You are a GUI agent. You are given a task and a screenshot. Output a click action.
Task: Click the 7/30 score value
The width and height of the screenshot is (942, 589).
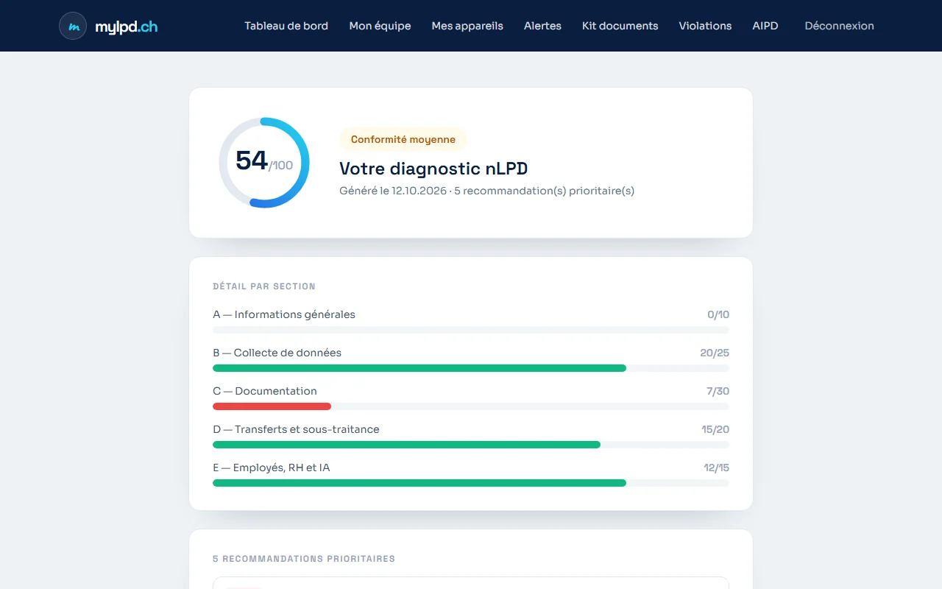click(x=718, y=391)
